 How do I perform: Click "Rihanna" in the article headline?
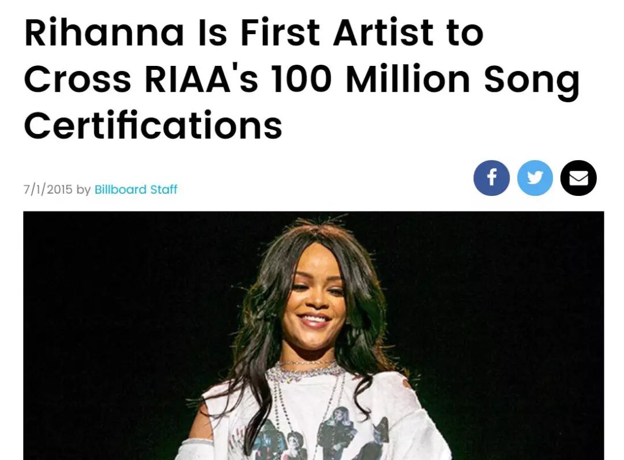pyautogui.click(x=104, y=34)
